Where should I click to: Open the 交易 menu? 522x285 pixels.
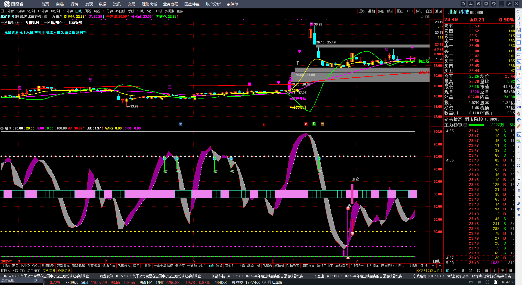coord(132,4)
